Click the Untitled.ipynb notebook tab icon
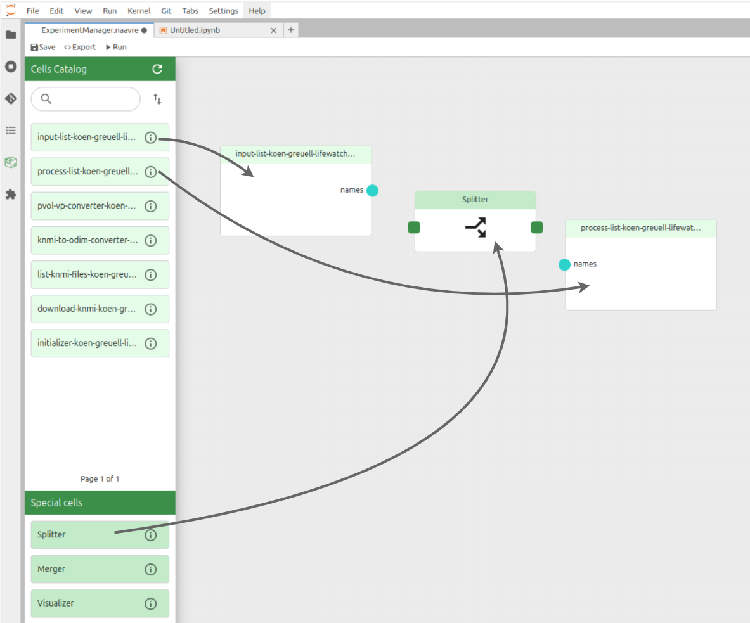The image size is (750, 623). [x=163, y=30]
